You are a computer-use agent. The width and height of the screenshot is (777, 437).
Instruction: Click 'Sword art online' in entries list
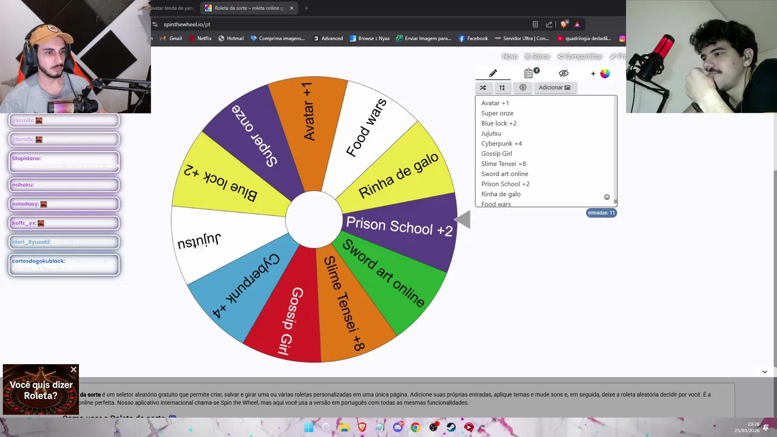coord(504,174)
